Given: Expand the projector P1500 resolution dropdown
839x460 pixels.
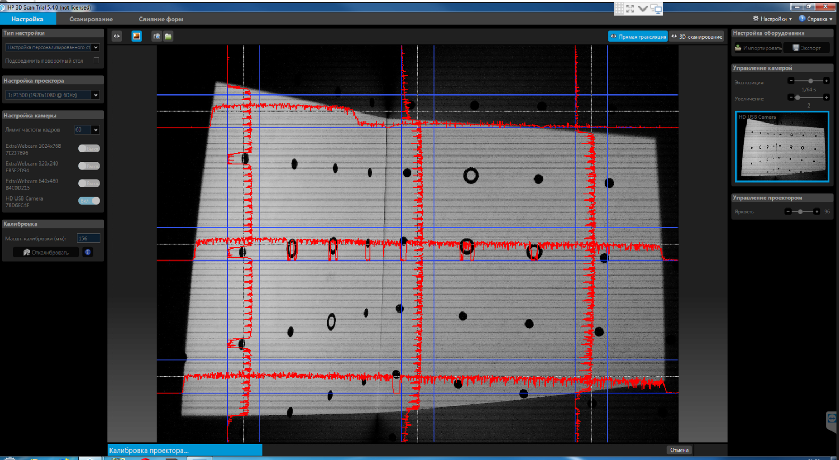Looking at the screenshot, I should tap(52, 95).
